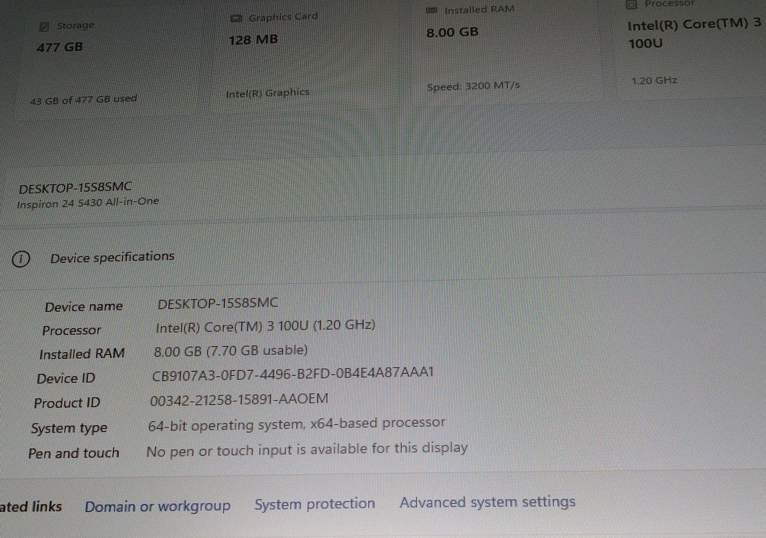Viewport: 766px width, 538px height.
Task: Open System protection link
Action: point(314,504)
